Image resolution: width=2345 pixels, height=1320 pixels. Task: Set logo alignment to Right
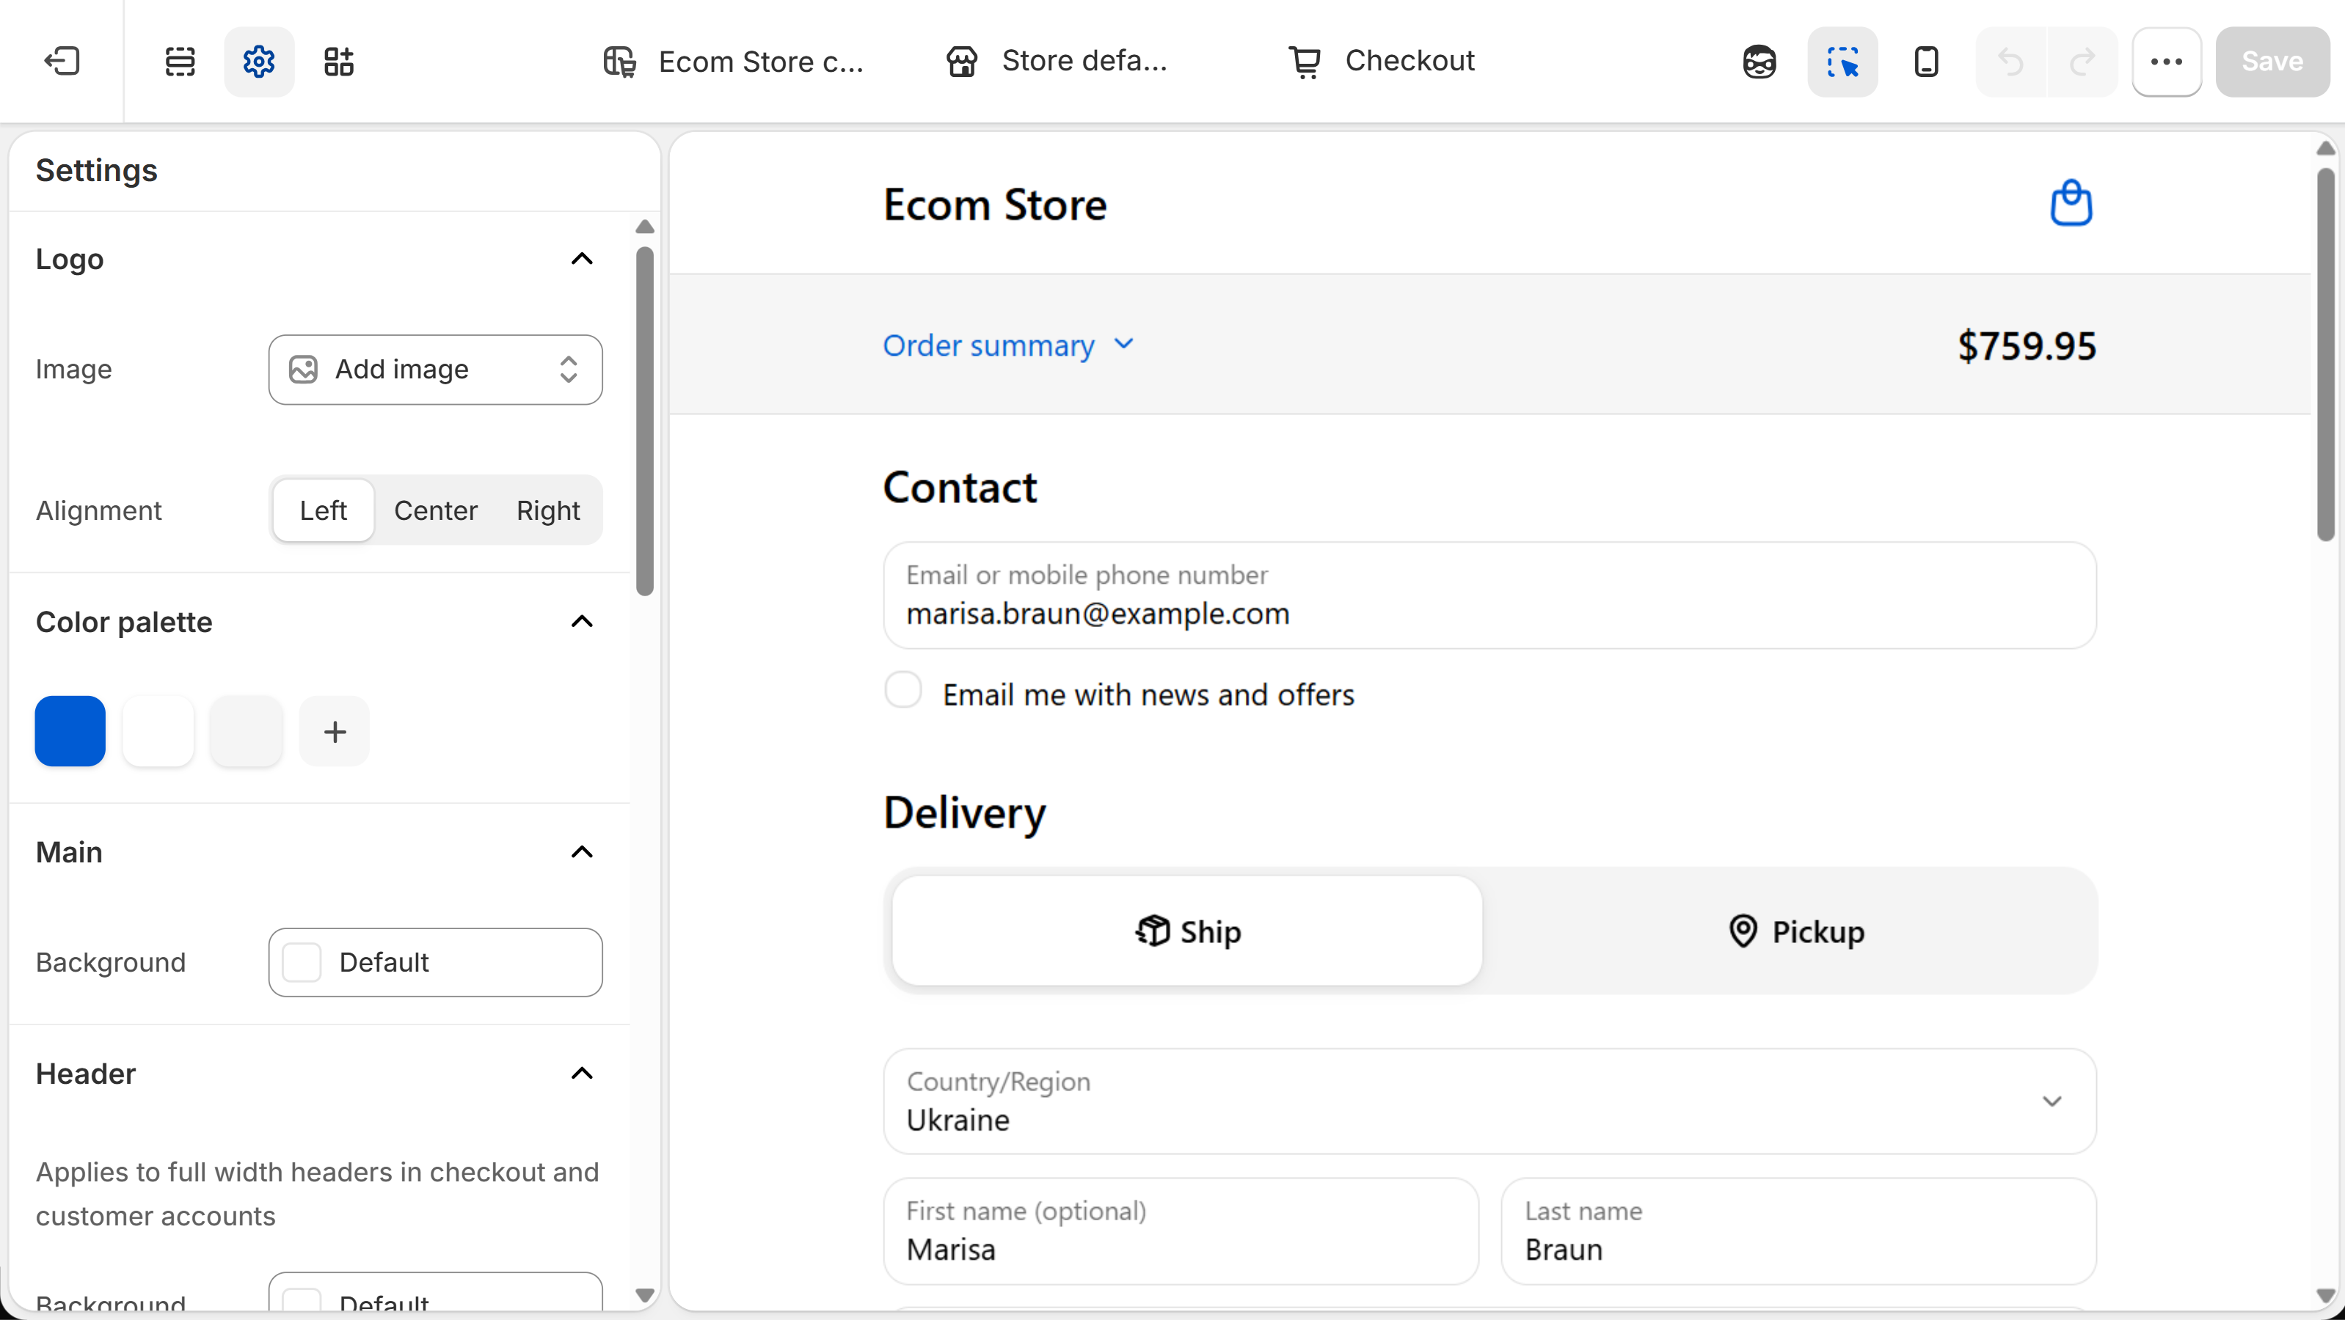[548, 510]
